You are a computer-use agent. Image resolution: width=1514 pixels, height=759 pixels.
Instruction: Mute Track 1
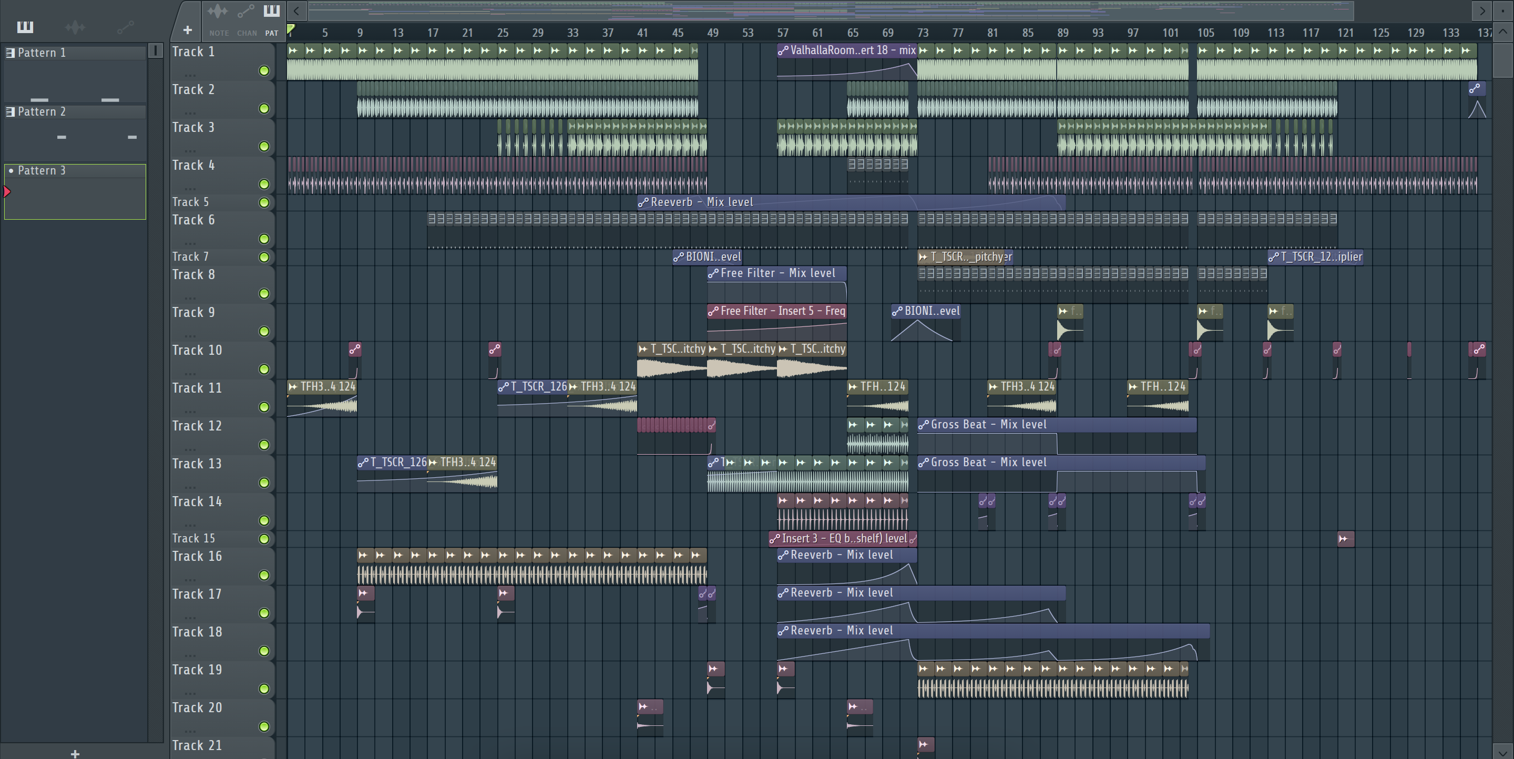pos(264,70)
